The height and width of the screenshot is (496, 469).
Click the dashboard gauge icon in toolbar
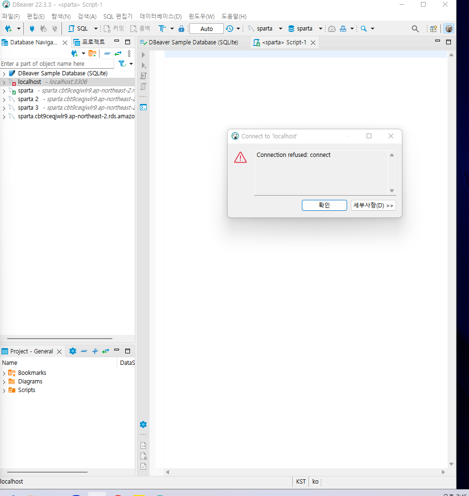[x=331, y=29]
